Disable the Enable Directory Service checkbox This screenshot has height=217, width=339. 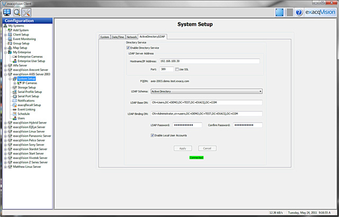pyautogui.click(x=128, y=48)
